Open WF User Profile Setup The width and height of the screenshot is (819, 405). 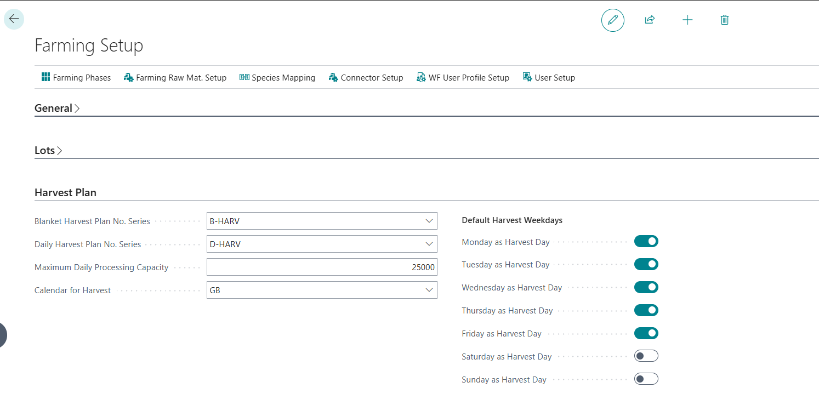click(463, 78)
